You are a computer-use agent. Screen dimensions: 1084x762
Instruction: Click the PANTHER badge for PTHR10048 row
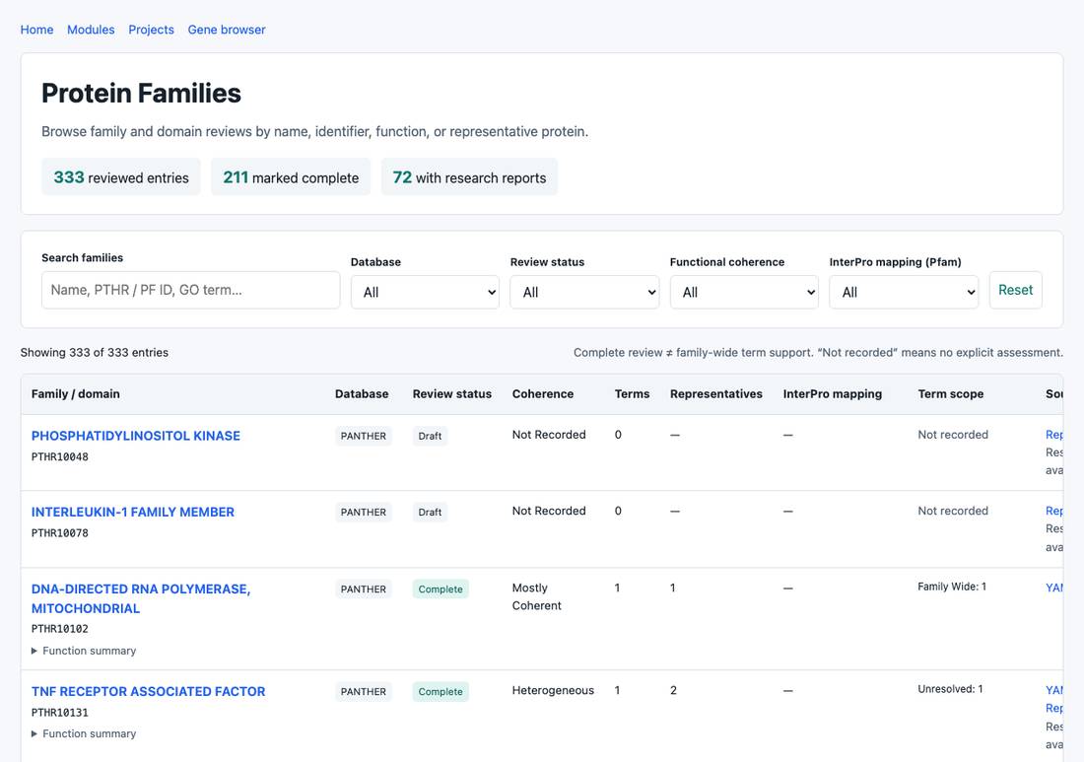pyautogui.click(x=363, y=436)
